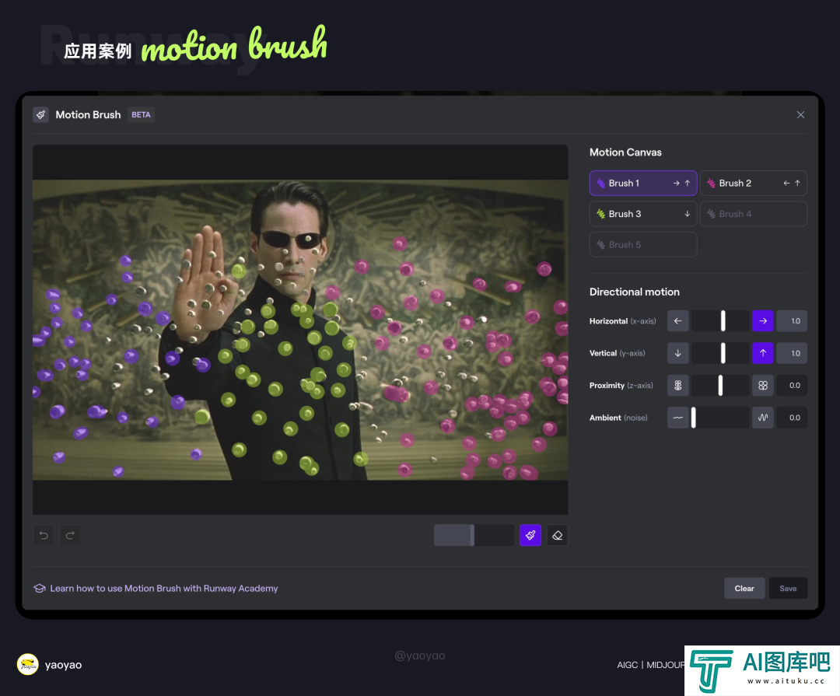Click the Directional motion heading
Image resolution: width=840 pixels, height=696 pixels.
(635, 292)
